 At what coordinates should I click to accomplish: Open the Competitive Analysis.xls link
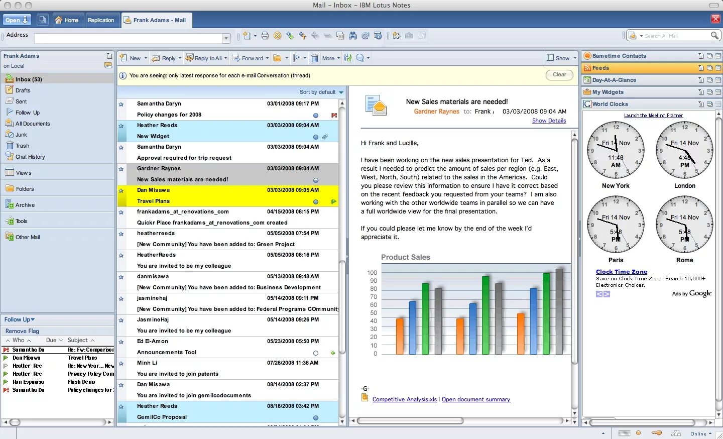pos(405,399)
